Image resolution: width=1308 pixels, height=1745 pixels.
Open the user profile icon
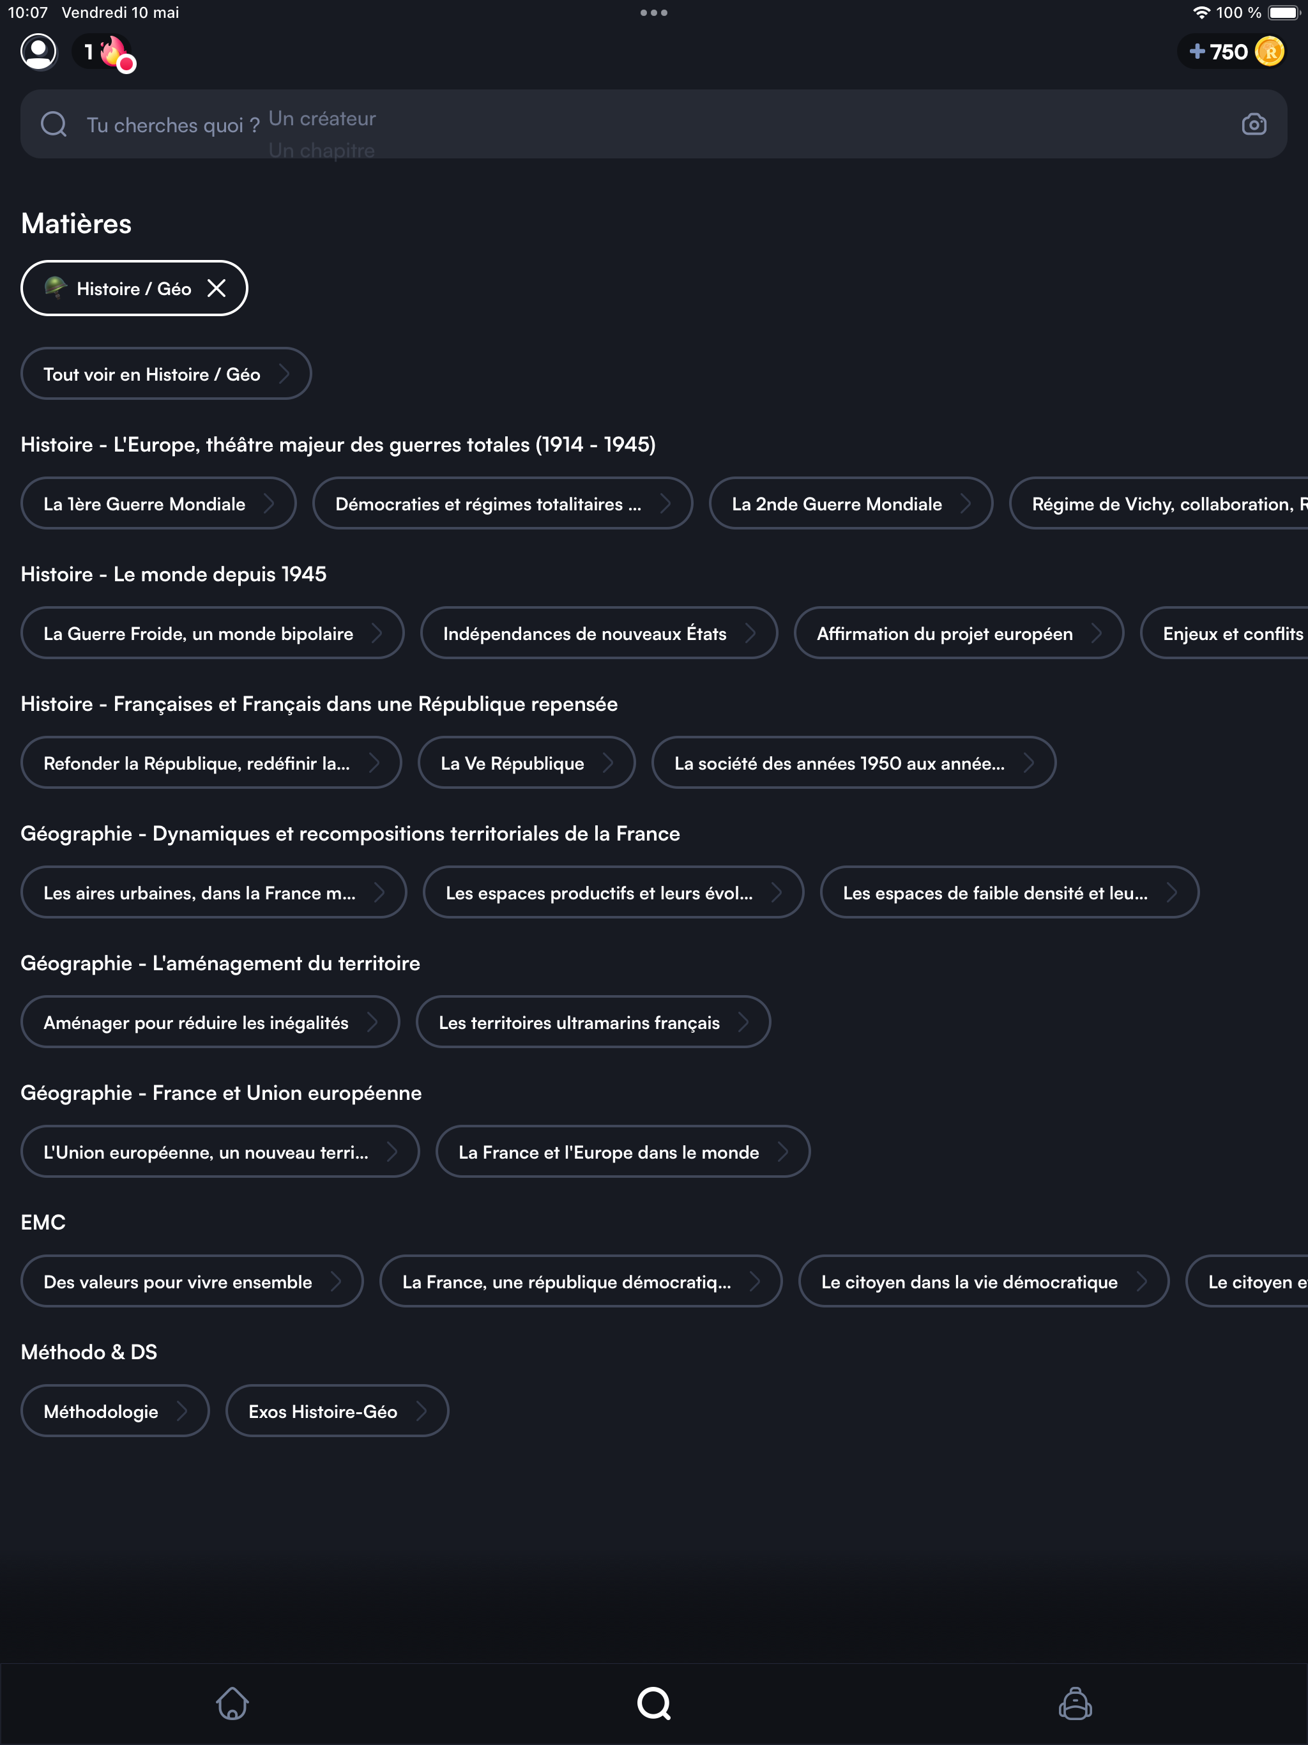[x=38, y=52]
